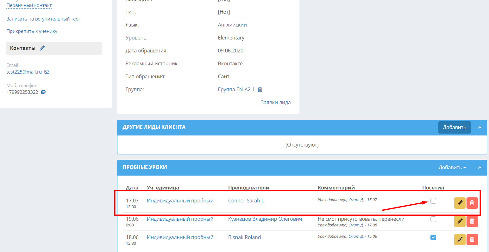Open Индивидуальный пробный lesson dated 19.06
This screenshot has height=252, width=489.
[180, 219]
